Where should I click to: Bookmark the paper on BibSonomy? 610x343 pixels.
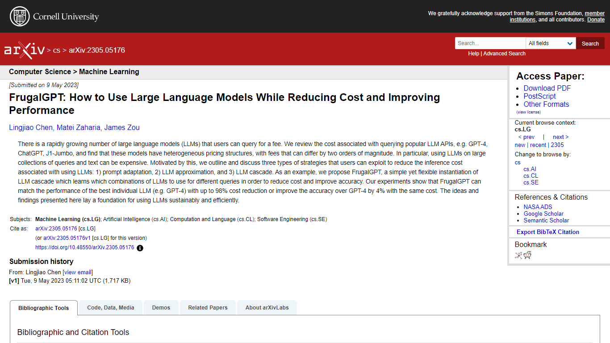coord(518,255)
